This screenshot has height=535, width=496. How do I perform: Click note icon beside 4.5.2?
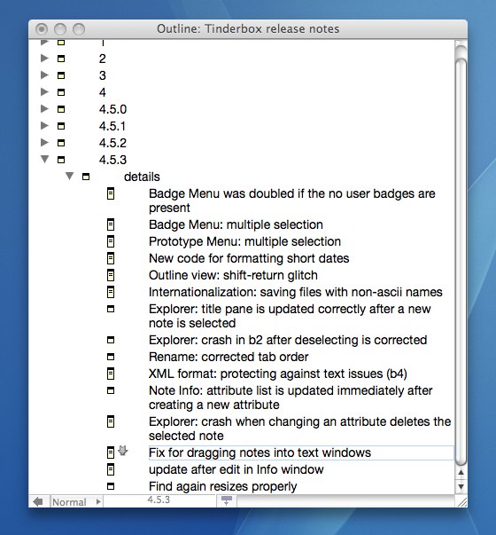point(61,143)
